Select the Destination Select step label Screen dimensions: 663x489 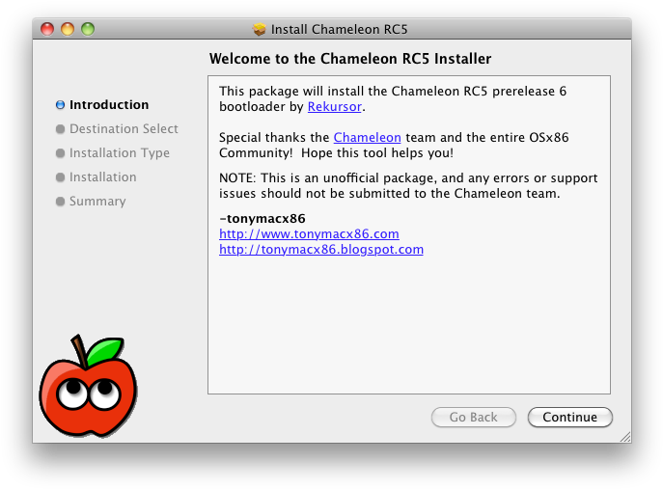124,129
